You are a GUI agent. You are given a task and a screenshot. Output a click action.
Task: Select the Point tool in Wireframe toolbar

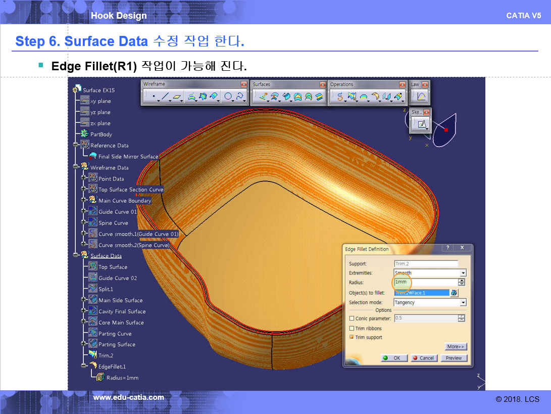[153, 96]
